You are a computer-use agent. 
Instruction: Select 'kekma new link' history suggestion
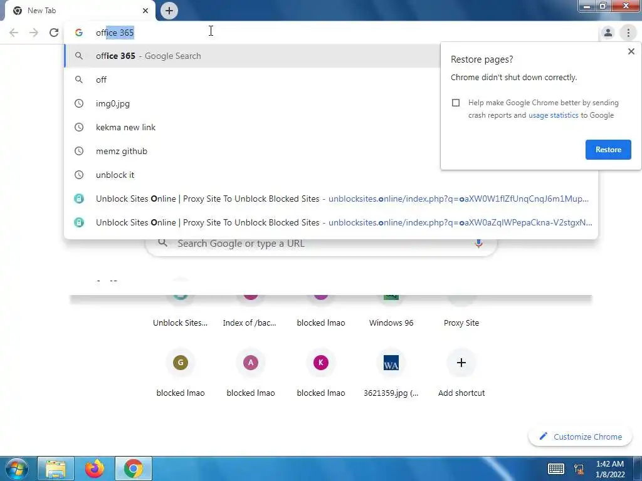coord(252,127)
